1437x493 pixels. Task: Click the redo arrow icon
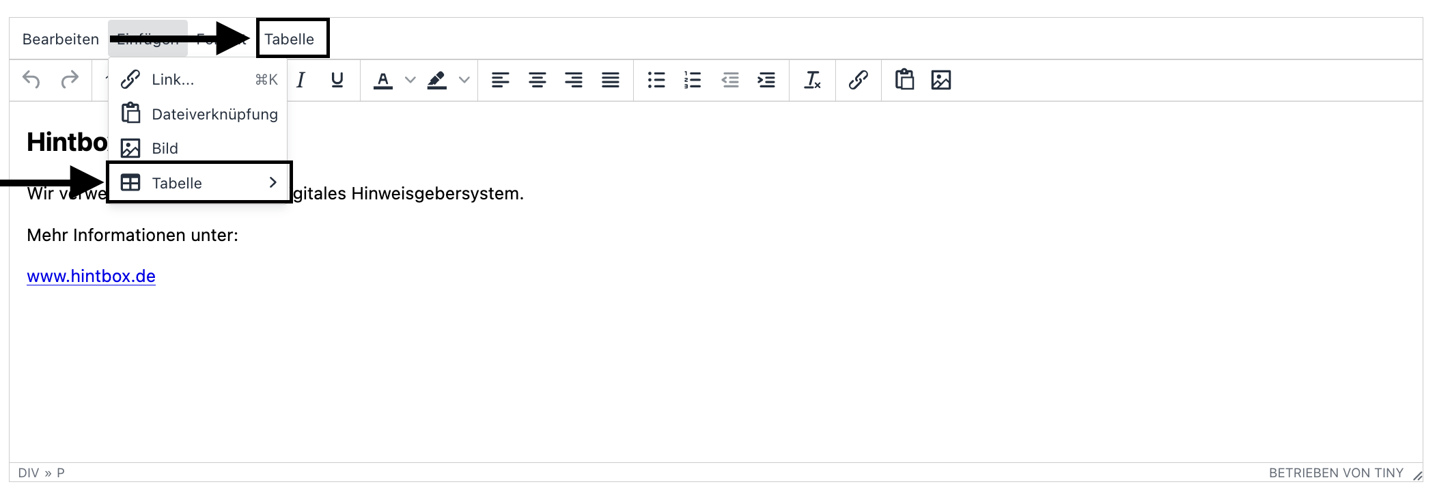click(x=70, y=80)
